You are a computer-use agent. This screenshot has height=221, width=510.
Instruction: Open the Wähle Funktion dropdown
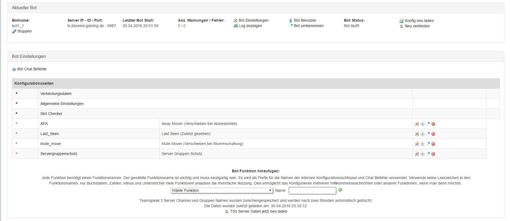click(x=221, y=190)
